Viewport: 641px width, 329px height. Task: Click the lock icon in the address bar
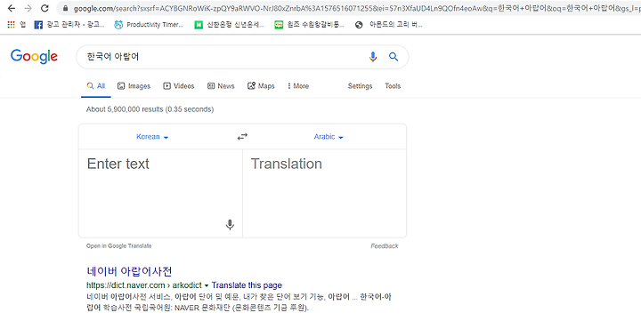tap(65, 8)
